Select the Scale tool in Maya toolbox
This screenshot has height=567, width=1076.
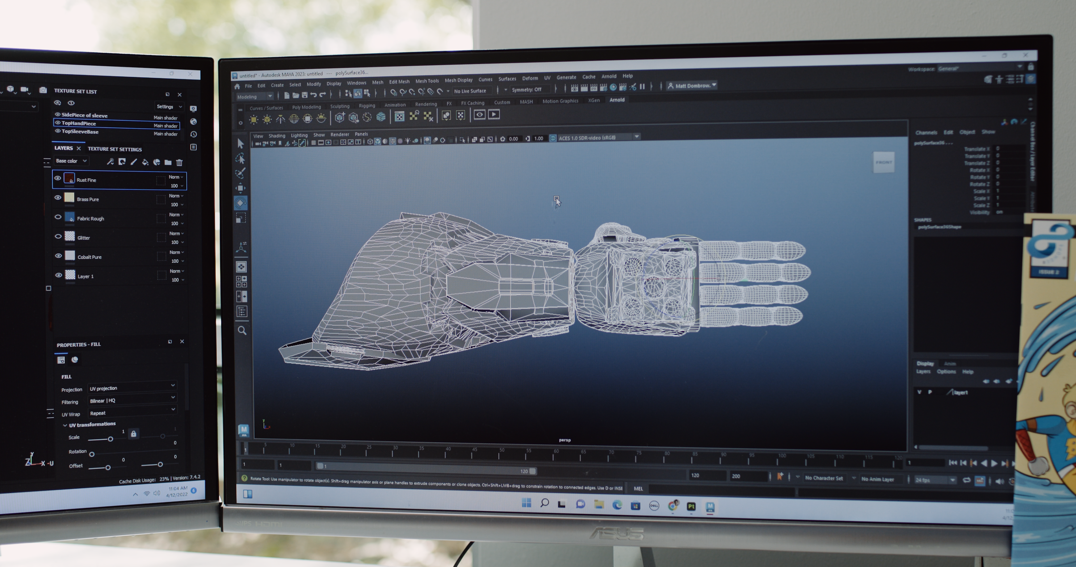click(x=241, y=218)
